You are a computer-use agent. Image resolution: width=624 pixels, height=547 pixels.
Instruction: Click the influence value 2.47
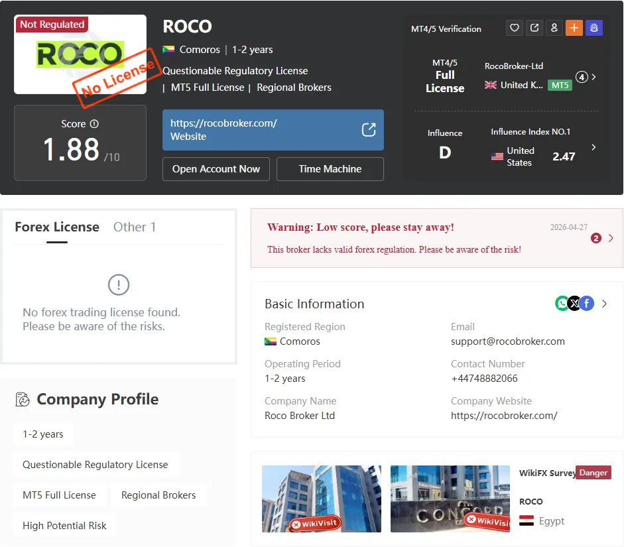coord(564,156)
